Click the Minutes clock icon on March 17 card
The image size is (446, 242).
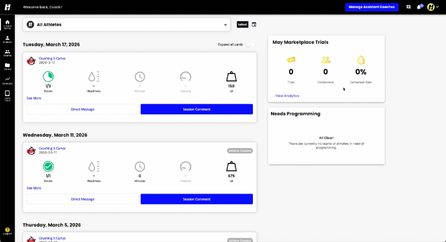point(140,77)
